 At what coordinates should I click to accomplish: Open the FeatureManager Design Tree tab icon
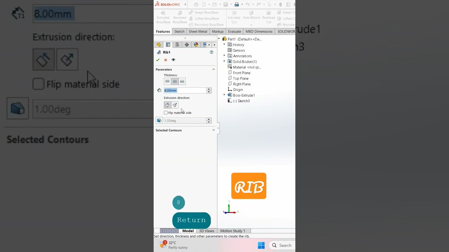tap(159, 45)
